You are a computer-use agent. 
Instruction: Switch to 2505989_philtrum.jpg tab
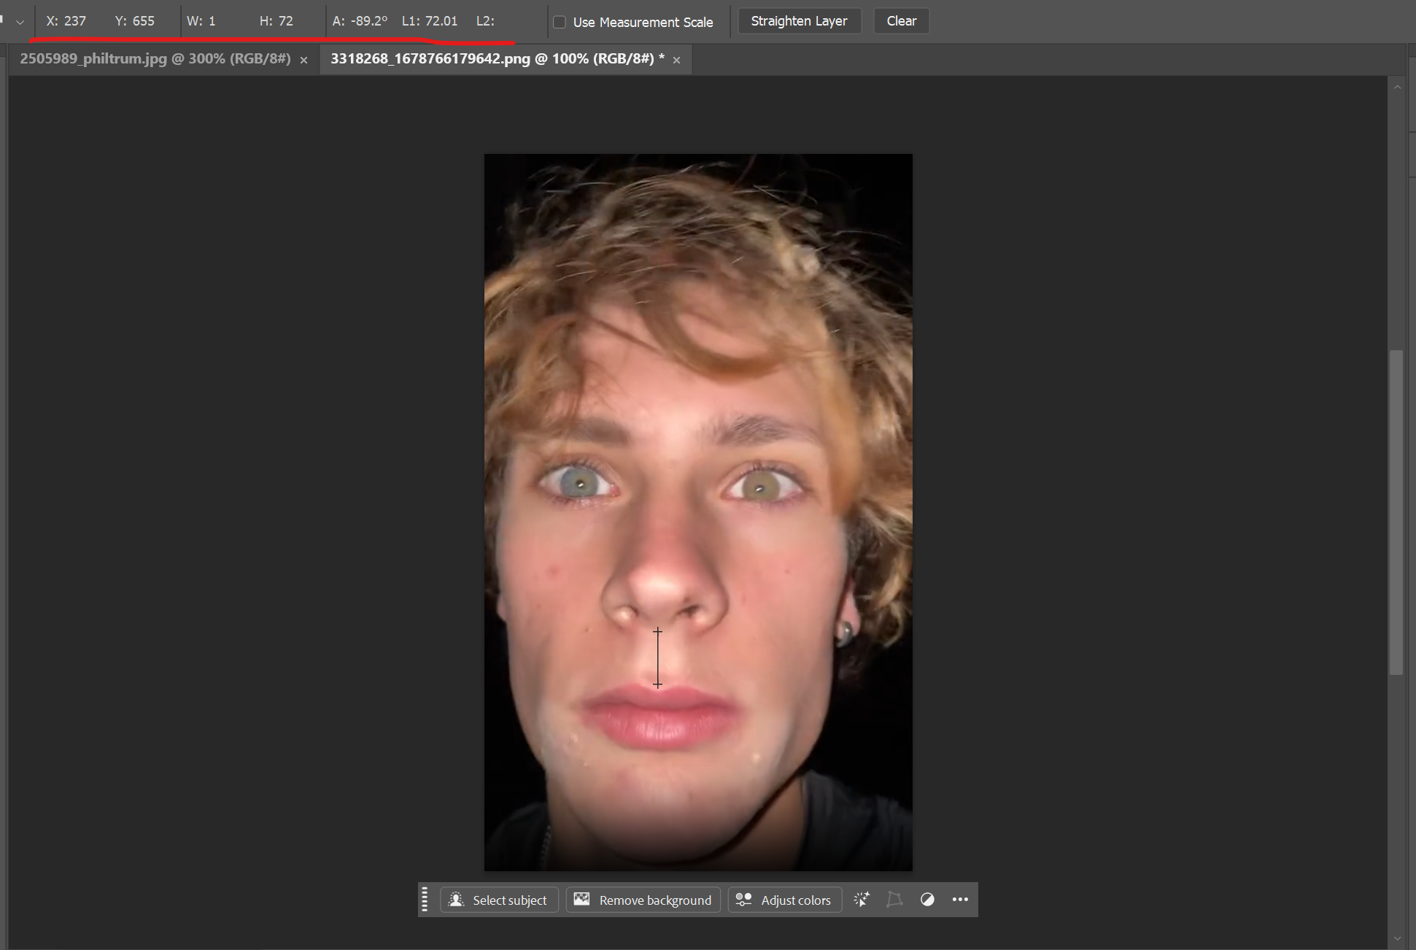[x=155, y=59]
